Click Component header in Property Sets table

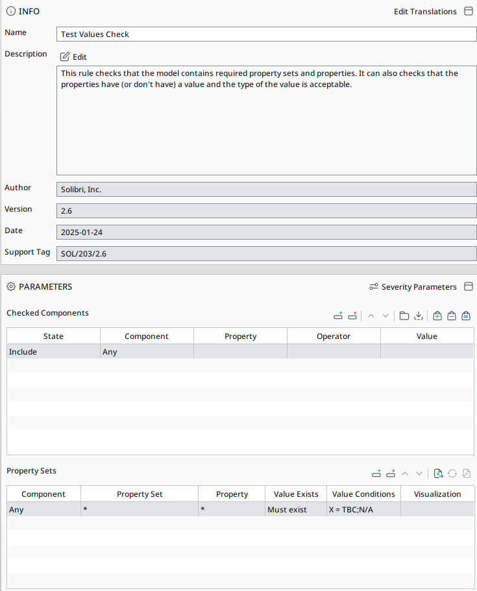43,494
